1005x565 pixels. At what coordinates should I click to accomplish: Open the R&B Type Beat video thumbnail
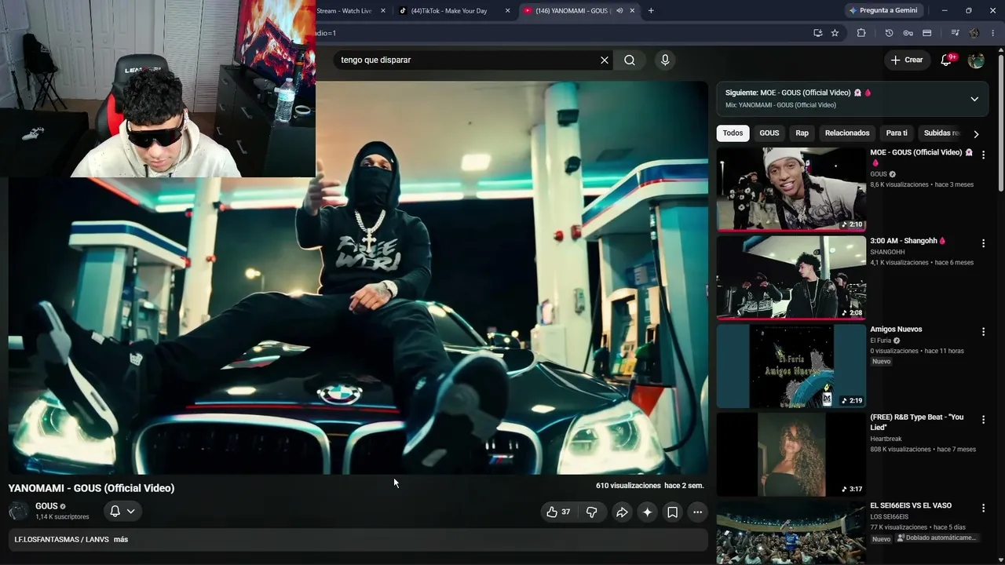coord(791,454)
